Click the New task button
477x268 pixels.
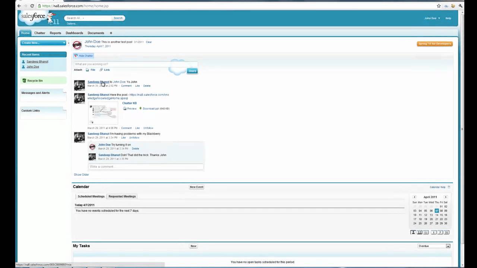[x=193, y=246]
